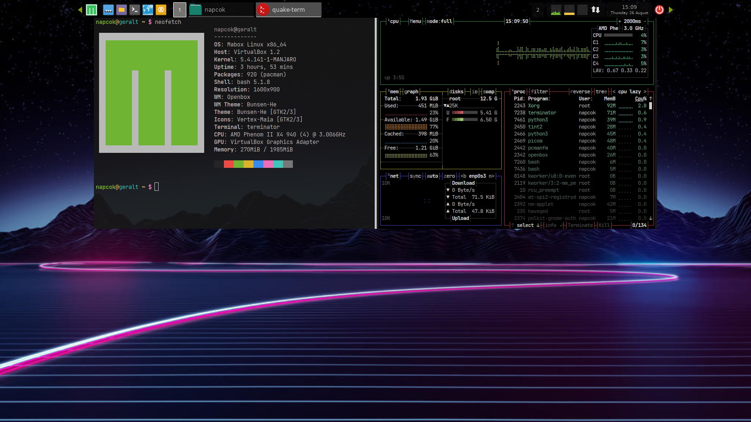Click the left green arrow panel toggle
Screen dimensions: 751x422
(80, 9)
